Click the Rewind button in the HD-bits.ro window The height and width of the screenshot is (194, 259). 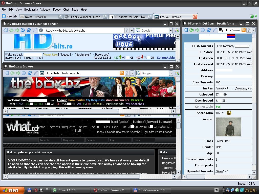[x=6, y=30]
